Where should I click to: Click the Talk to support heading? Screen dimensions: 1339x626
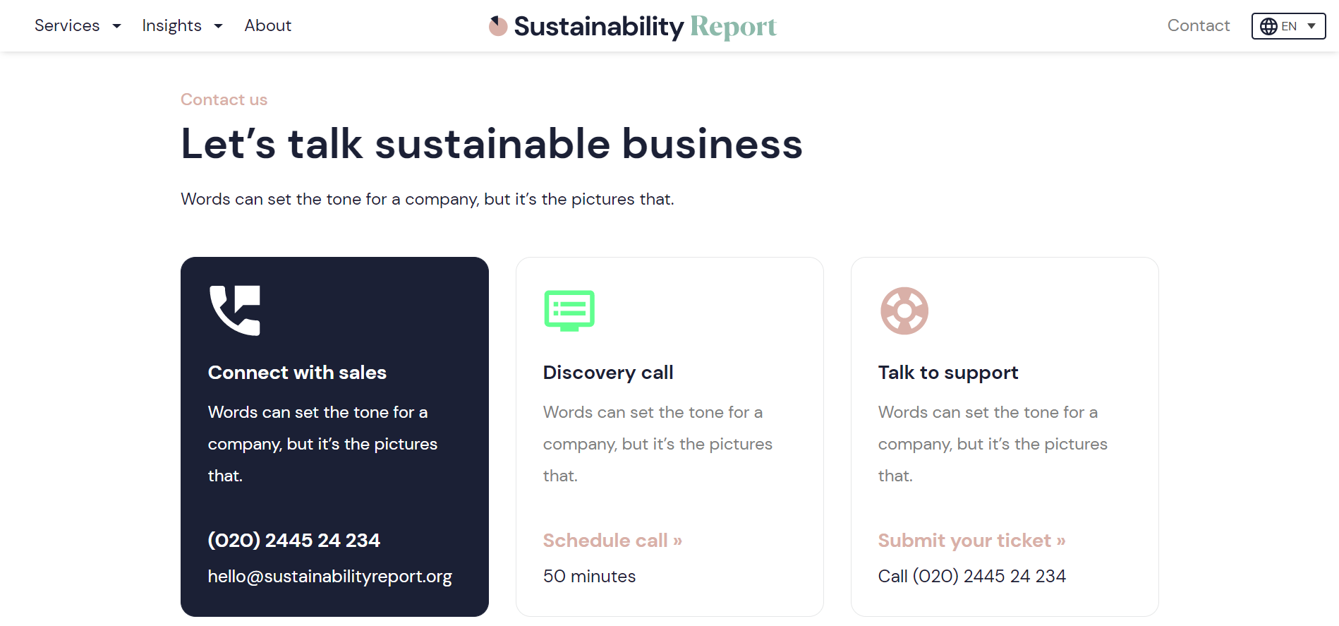click(947, 372)
